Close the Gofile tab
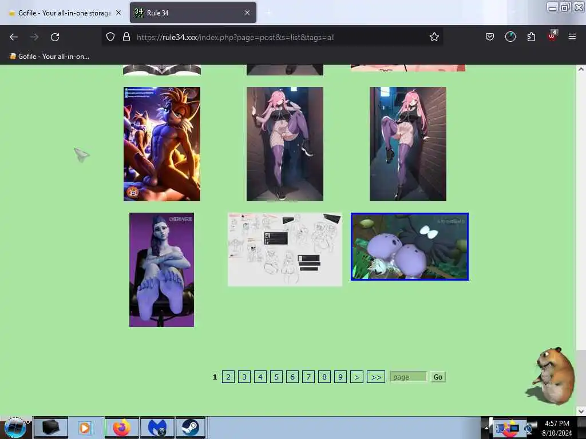Viewport: 586px width, 439px height. pos(118,13)
